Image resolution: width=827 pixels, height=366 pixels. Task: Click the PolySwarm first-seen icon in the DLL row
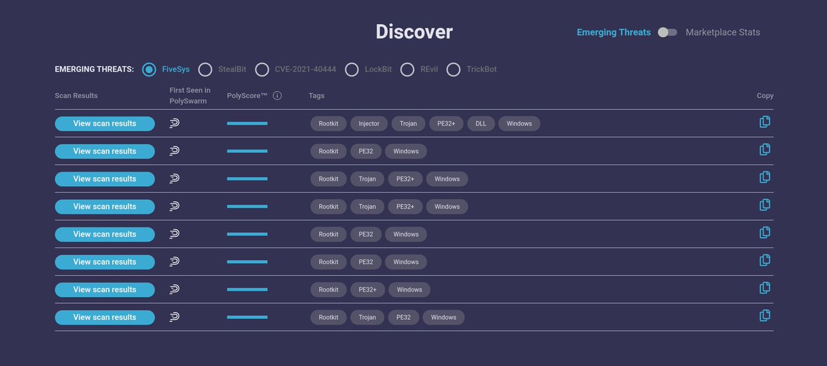tap(174, 123)
